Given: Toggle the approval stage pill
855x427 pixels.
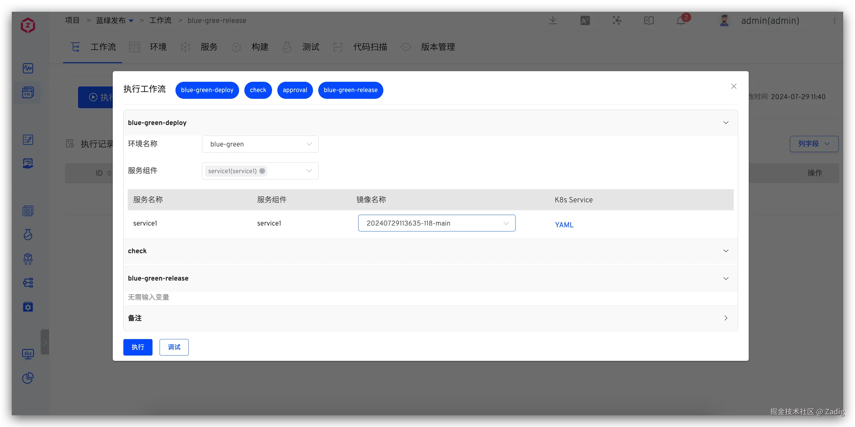Looking at the screenshot, I should coord(295,90).
